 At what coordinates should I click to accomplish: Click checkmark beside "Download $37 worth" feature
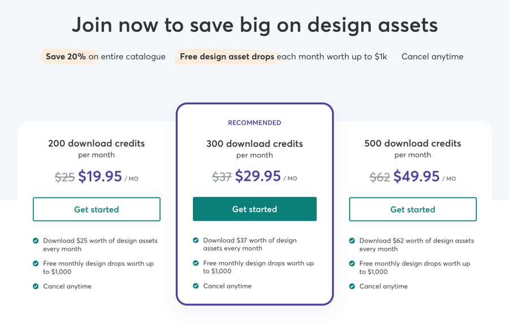[196, 240]
